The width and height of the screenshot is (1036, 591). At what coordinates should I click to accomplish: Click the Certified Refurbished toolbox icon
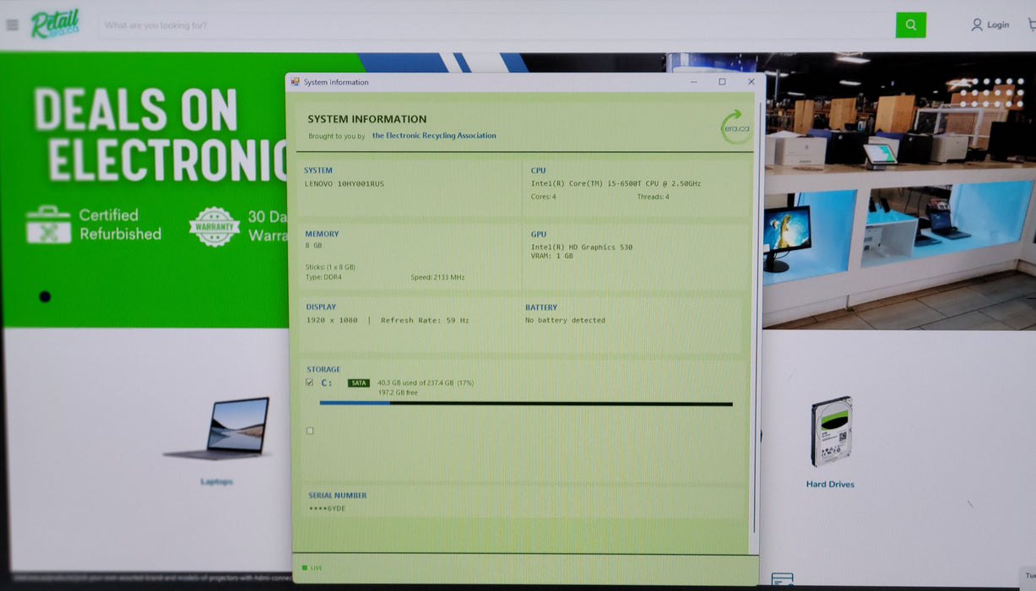(x=48, y=225)
